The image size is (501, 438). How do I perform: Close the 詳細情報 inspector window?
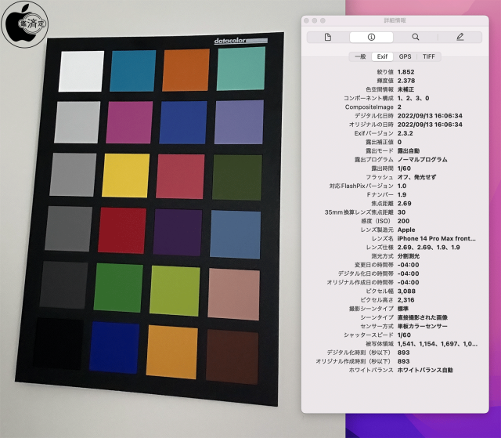tap(310, 20)
